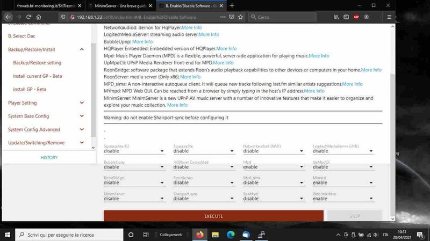
Task: Open Firefox from the Windows taskbar
Action: [200, 235]
